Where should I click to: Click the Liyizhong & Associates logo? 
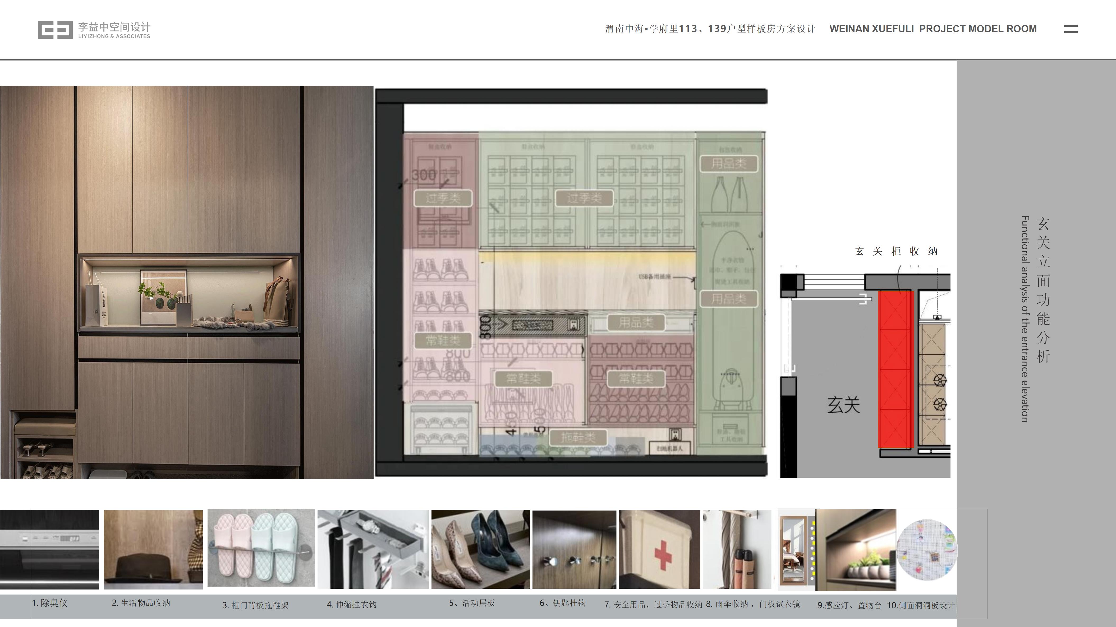point(94,30)
